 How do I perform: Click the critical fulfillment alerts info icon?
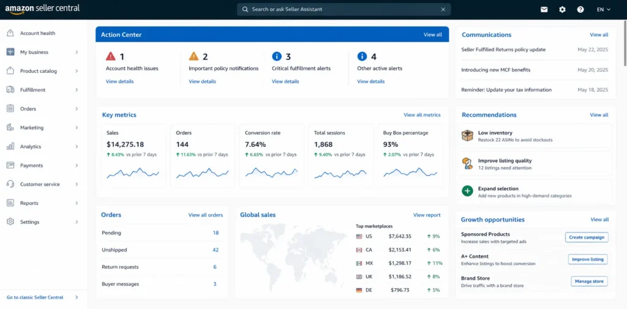click(277, 56)
